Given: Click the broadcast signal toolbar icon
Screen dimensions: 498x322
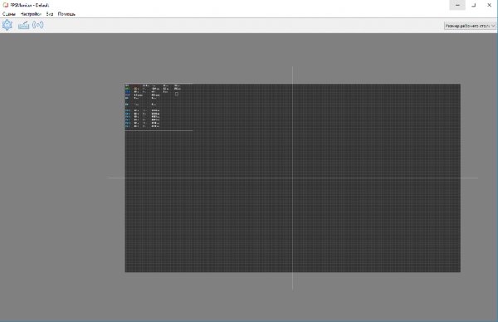Looking at the screenshot, I should [38, 25].
